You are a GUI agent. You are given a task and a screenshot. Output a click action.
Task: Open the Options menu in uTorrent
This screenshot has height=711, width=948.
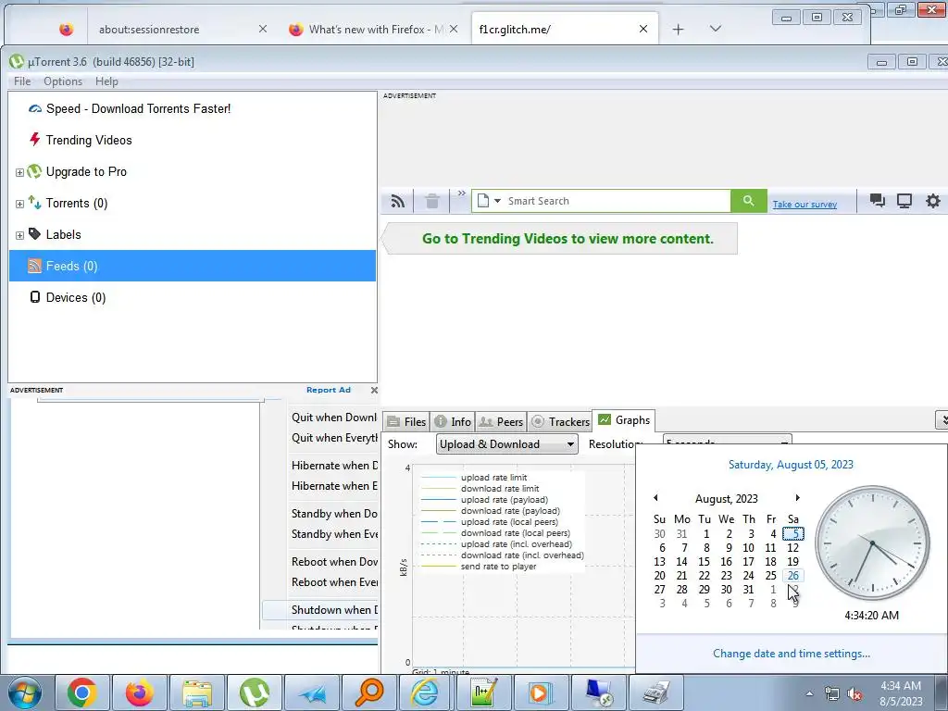[63, 81]
